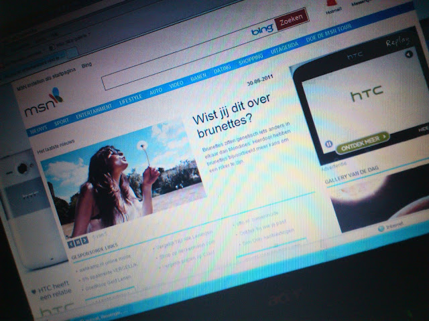
Task: Click the Zoeken search button
Action: [x=291, y=19]
